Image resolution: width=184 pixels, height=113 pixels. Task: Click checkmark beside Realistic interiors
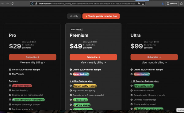coord(10,90)
